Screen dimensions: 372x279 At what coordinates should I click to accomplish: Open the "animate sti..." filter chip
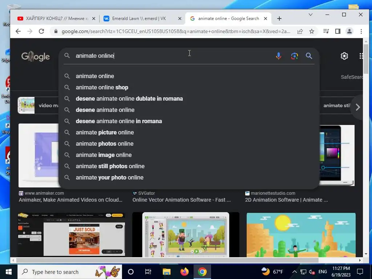click(x=336, y=106)
